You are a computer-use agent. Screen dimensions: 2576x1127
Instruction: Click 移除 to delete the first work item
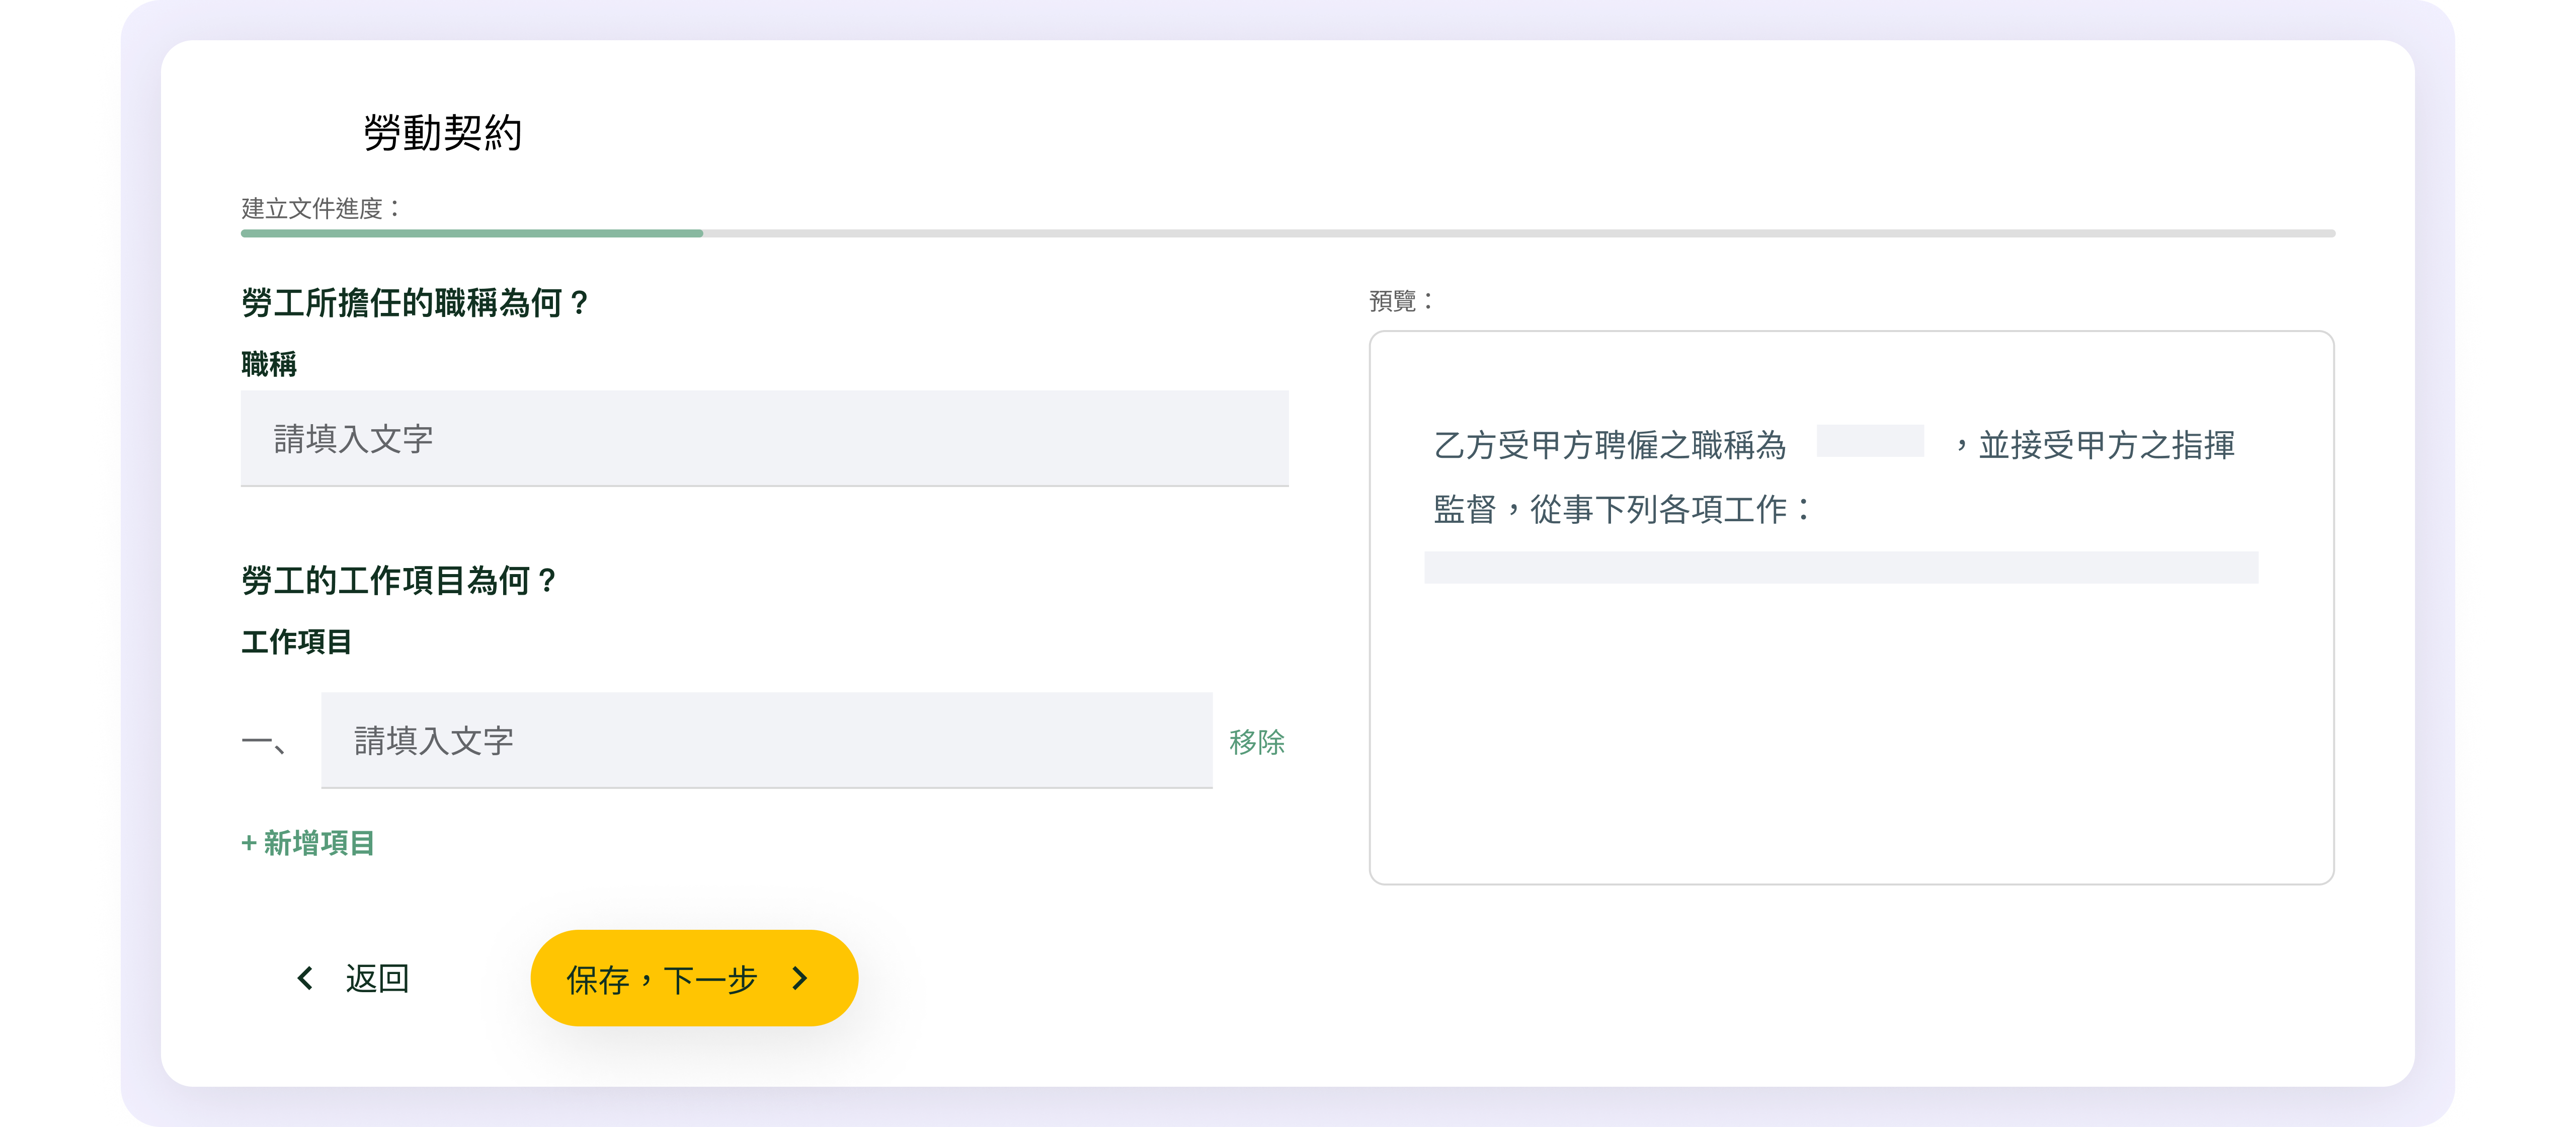(x=1256, y=741)
